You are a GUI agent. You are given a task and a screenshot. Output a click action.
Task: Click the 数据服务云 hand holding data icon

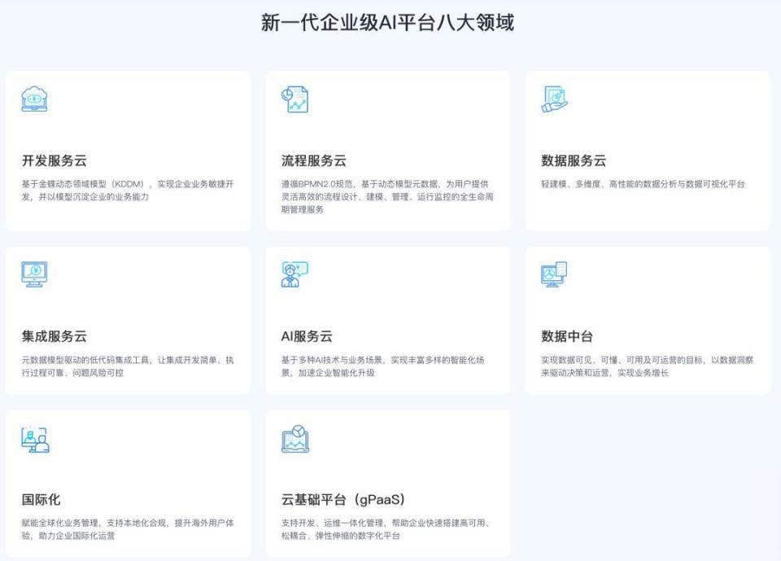[x=554, y=99]
